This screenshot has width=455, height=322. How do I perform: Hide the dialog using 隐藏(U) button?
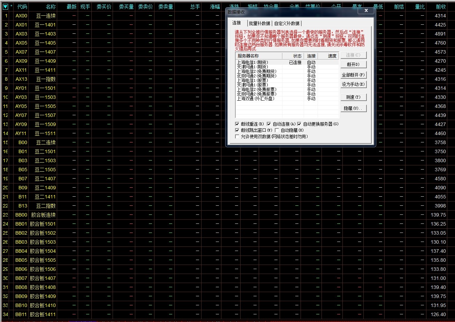pos(353,109)
